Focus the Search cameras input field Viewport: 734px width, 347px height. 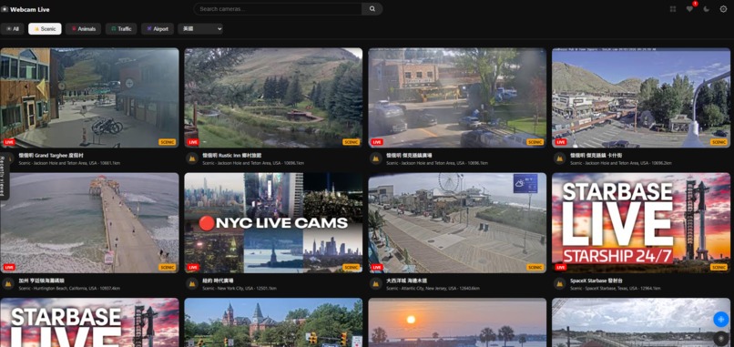click(x=278, y=9)
